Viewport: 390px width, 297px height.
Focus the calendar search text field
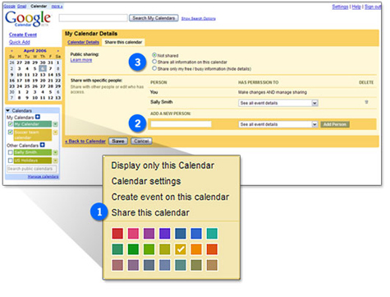(93, 18)
